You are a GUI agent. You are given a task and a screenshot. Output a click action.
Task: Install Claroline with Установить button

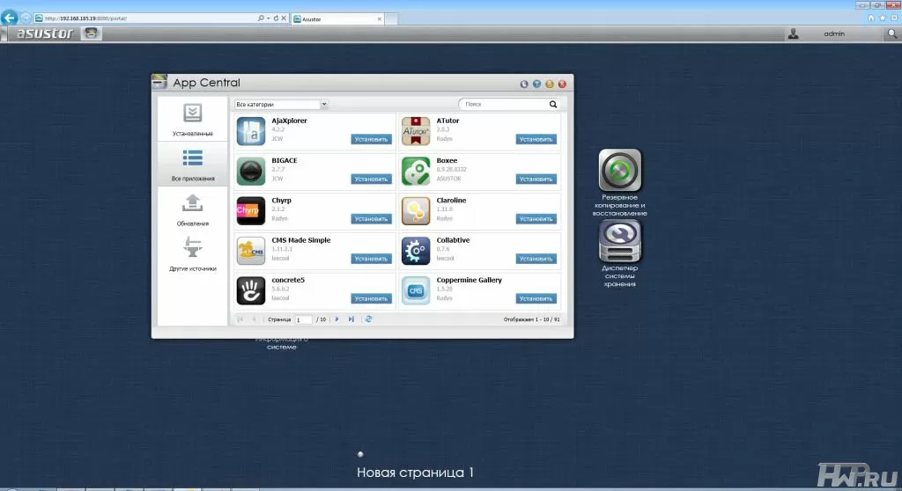536,218
